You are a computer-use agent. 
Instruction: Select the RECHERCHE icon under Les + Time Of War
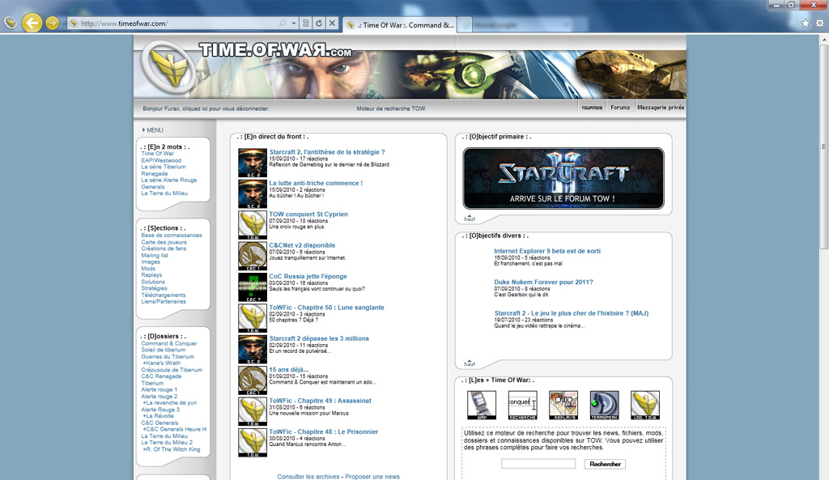[x=522, y=406]
